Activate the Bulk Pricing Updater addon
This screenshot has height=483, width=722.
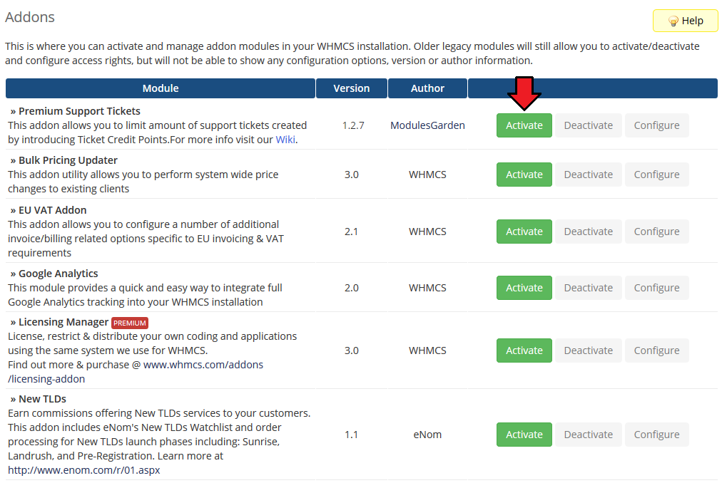(x=524, y=175)
